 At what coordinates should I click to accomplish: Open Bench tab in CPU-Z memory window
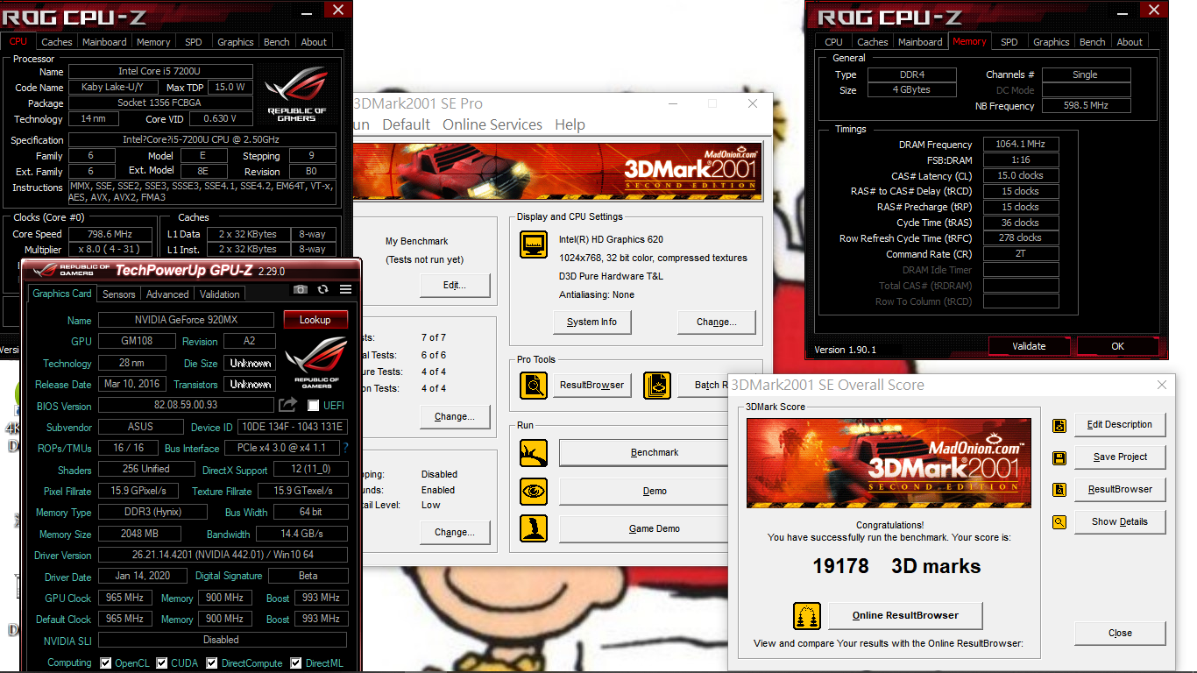[x=1093, y=42]
